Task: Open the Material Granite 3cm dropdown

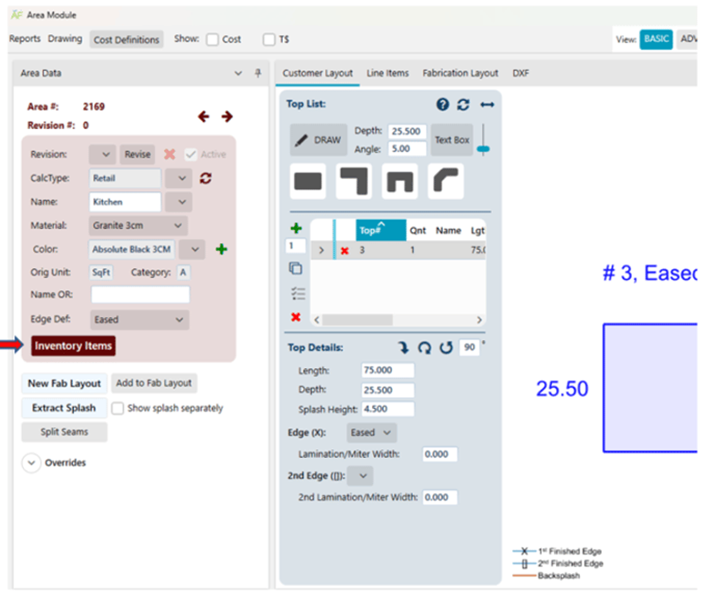Action: click(138, 225)
